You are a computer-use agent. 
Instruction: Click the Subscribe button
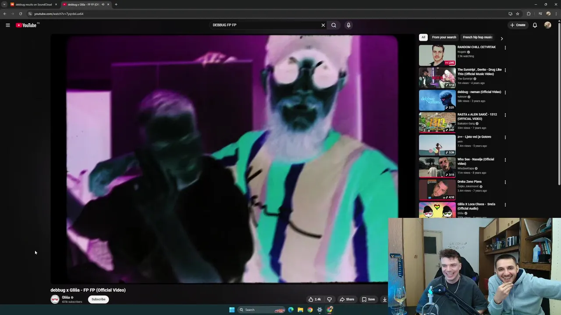[98, 299]
